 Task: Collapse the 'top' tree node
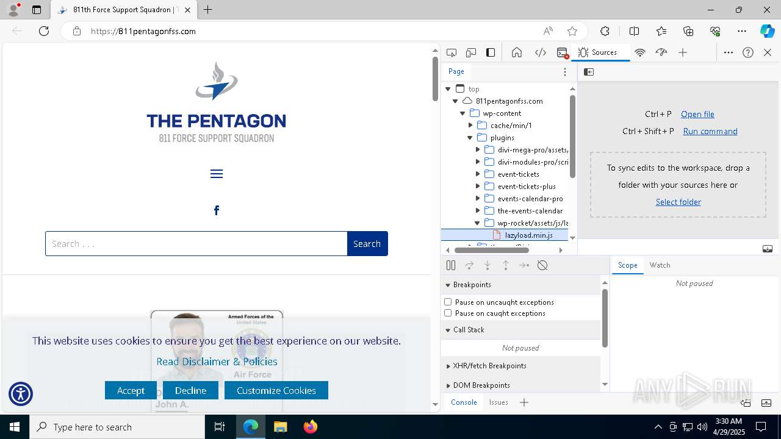[x=448, y=89]
